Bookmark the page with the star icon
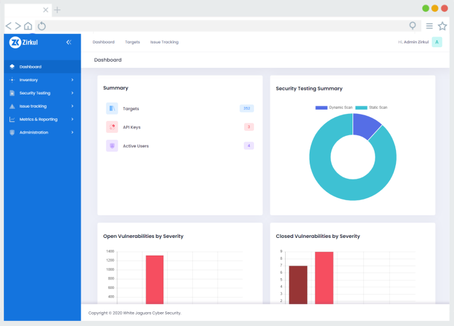This screenshot has width=454, height=326. (442, 26)
